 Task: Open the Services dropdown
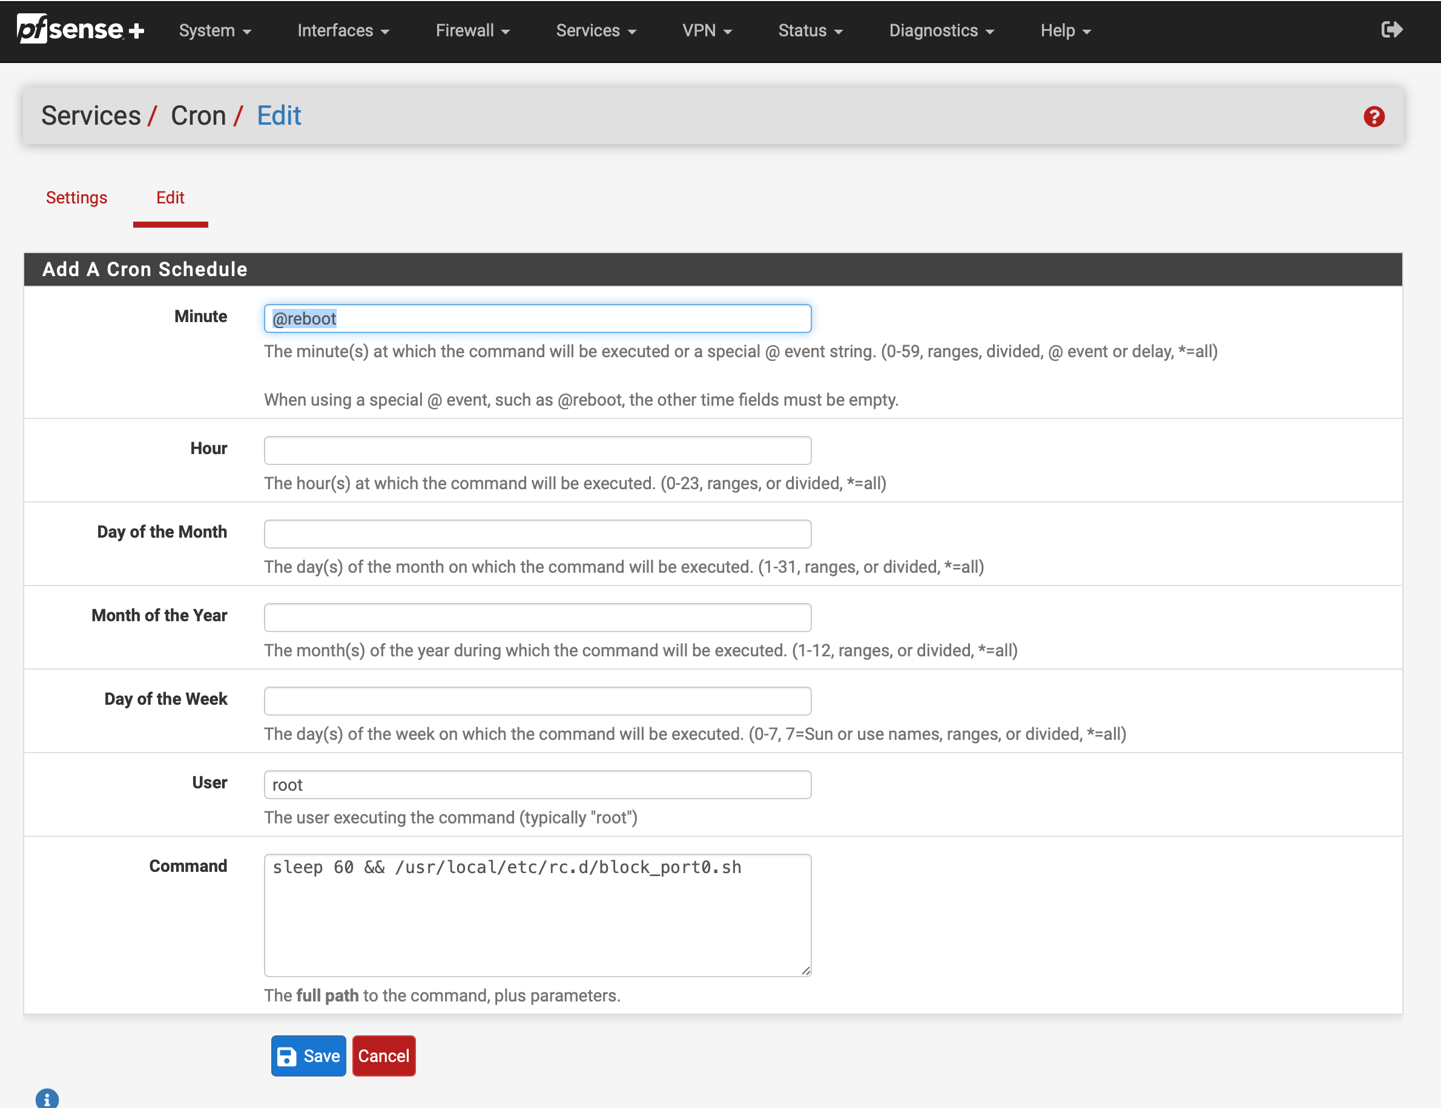596,31
